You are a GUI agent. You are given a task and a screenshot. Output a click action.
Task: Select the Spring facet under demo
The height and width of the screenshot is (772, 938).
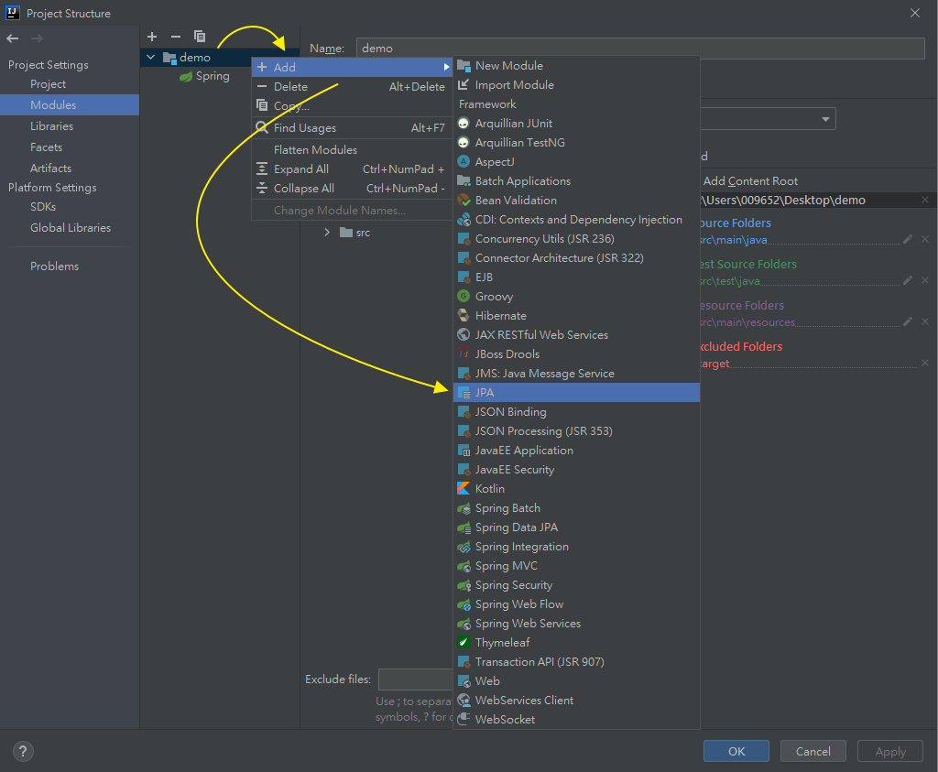(x=212, y=76)
